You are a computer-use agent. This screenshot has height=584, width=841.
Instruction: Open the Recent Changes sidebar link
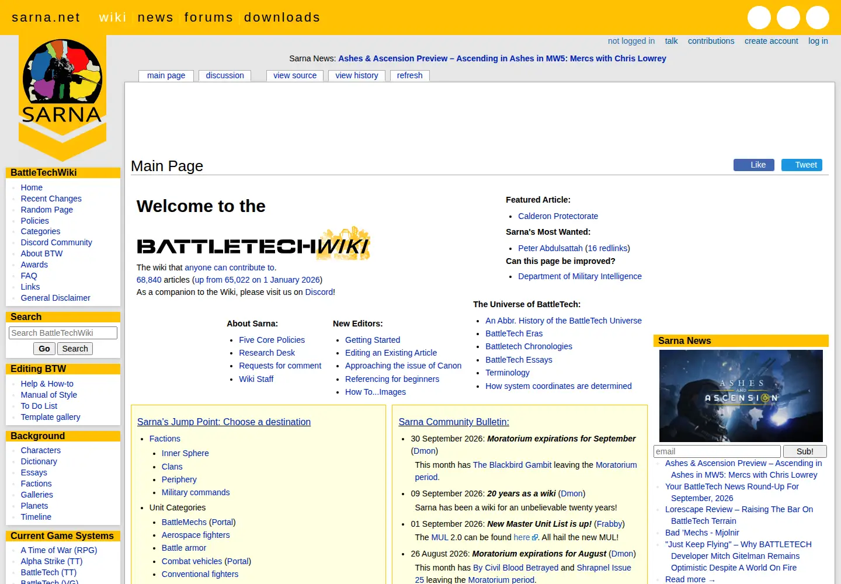click(51, 199)
